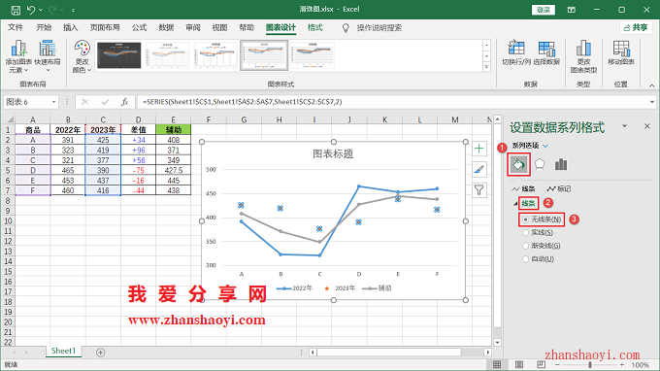Open the Insert (插入) tab
The image size is (660, 371).
coord(70,28)
